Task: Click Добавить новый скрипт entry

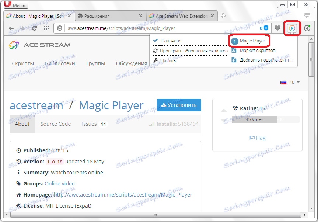Action: (266, 60)
